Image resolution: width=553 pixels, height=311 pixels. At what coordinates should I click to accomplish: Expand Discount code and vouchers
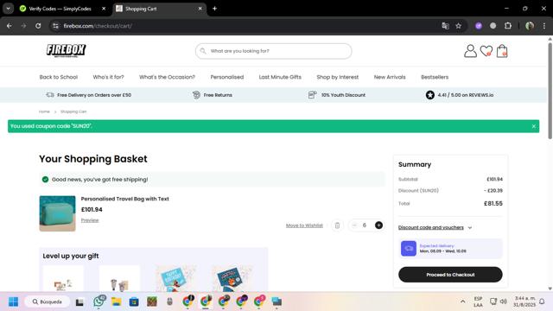click(x=435, y=227)
